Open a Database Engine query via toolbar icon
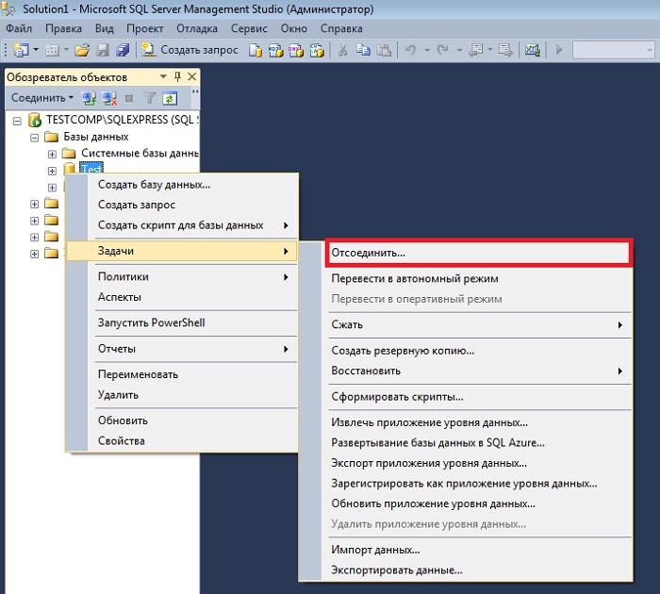This screenshot has height=594, width=660. pos(256,50)
